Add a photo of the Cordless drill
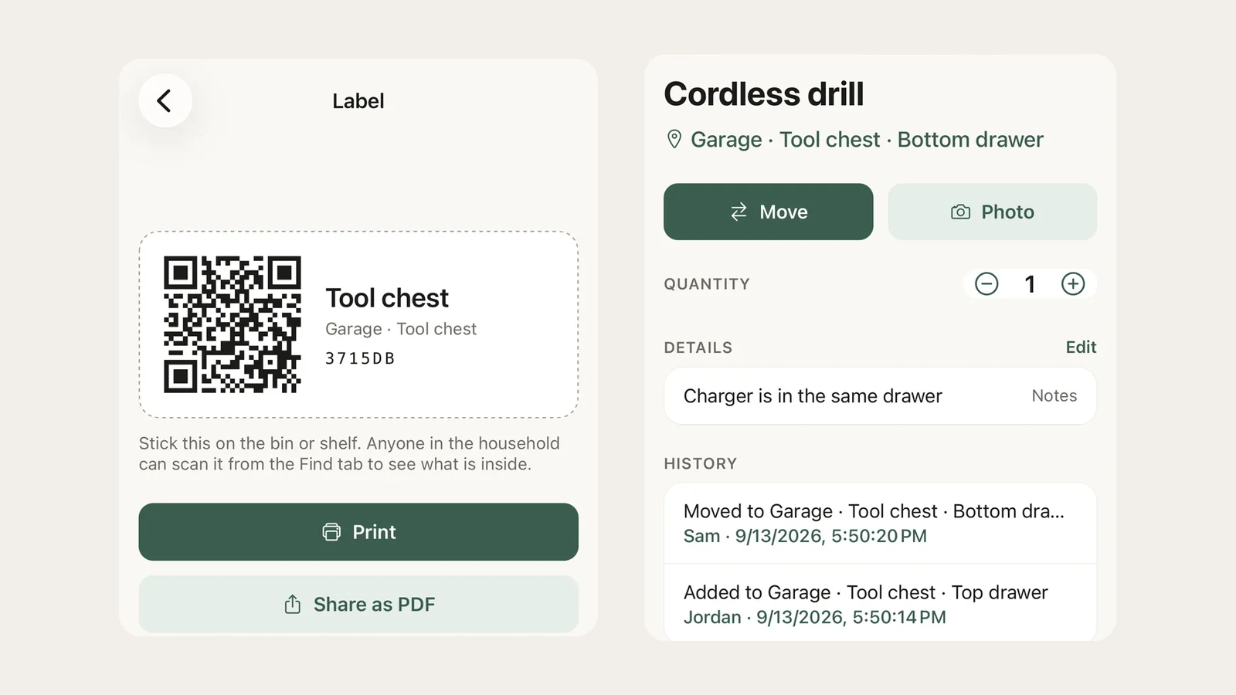The height and width of the screenshot is (695, 1236). click(993, 212)
